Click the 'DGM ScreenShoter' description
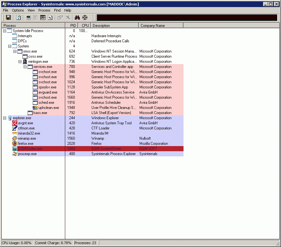Screen dimensions: 281x247 tap(106, 149)
